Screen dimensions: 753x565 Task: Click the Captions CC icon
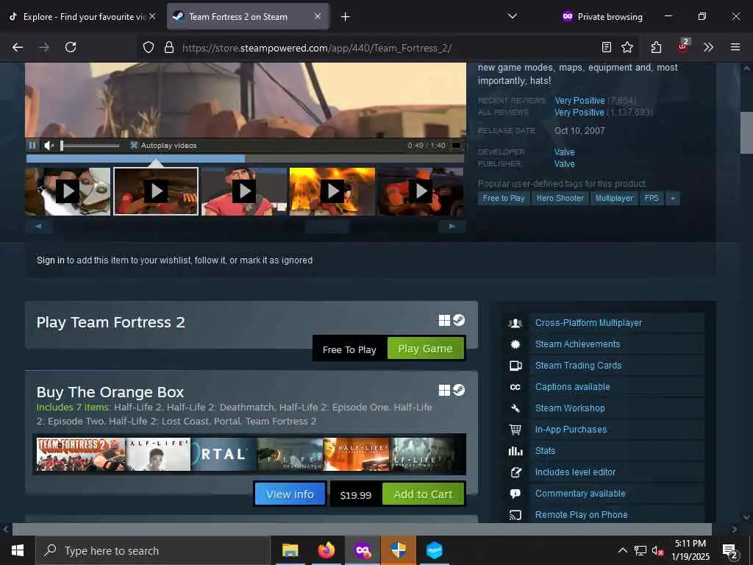point(515,387)
